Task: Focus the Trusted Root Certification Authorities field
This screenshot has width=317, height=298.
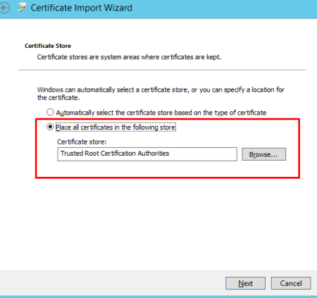Action: 147,154
